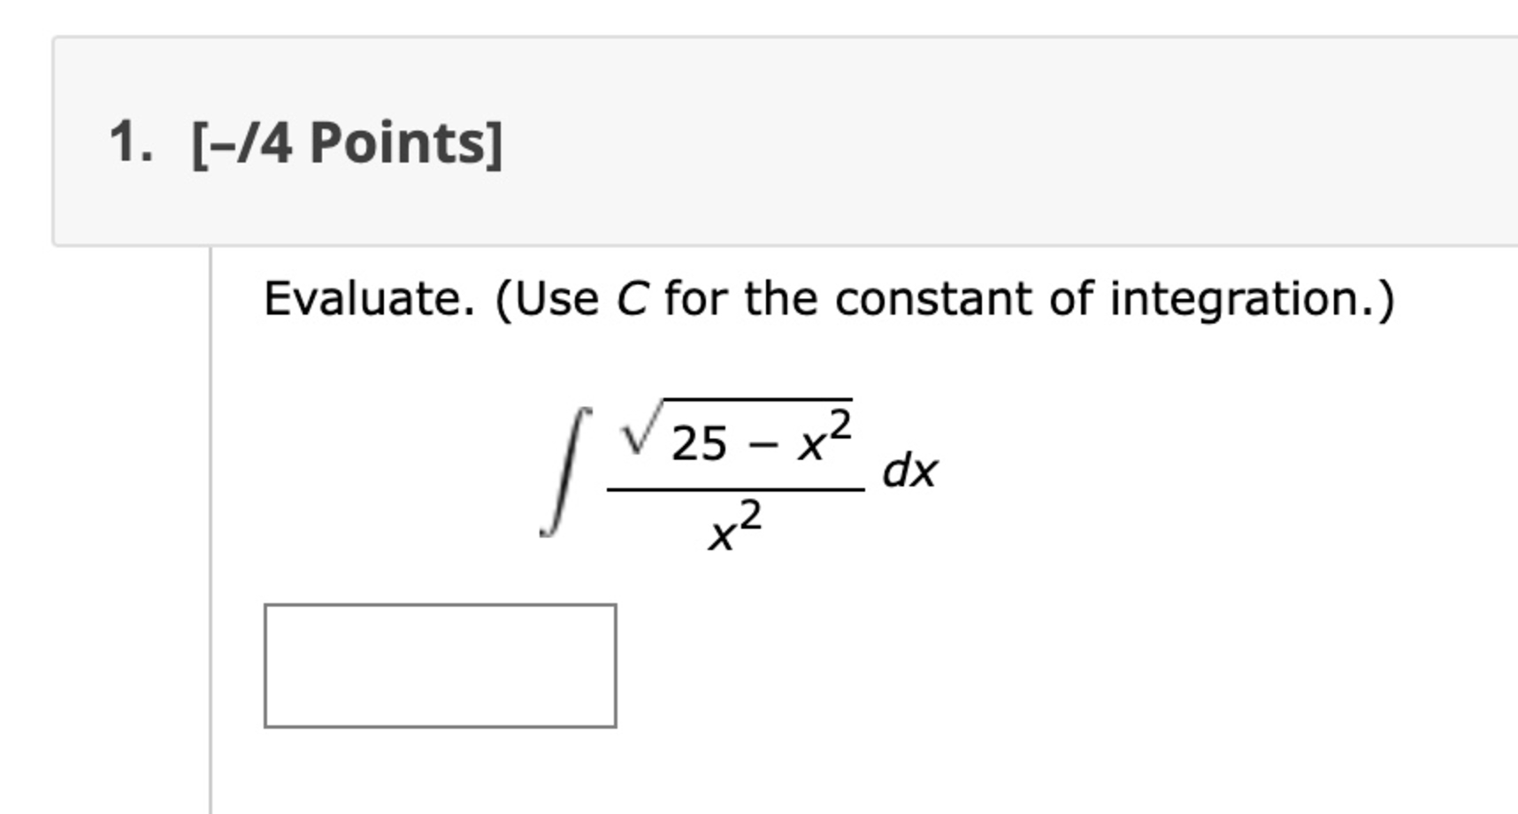Click the number 25 in the radicand
The height and width of the screenshot is (814, 1518).
coord(699,440)
